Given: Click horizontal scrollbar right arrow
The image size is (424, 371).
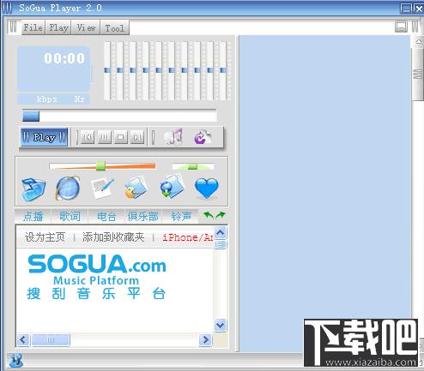Looking at the screenshot, I should (x=205, y=340).
